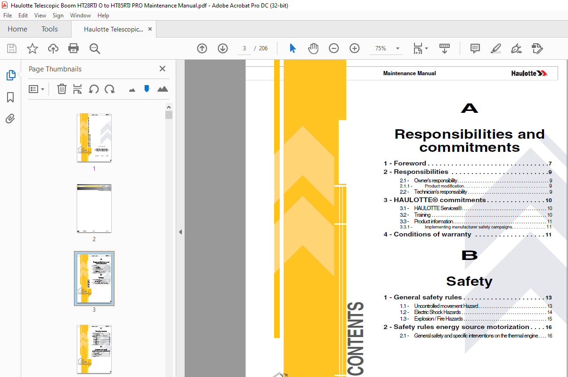Viewport: 568px width, 377px height.
Task: Bookmark this file with star icon
Action: pos(32,48)
